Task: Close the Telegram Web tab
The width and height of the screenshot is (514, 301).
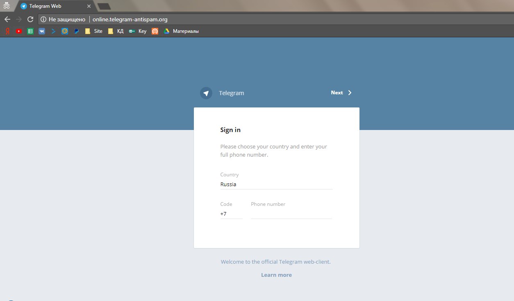Action: coord(89,6)
